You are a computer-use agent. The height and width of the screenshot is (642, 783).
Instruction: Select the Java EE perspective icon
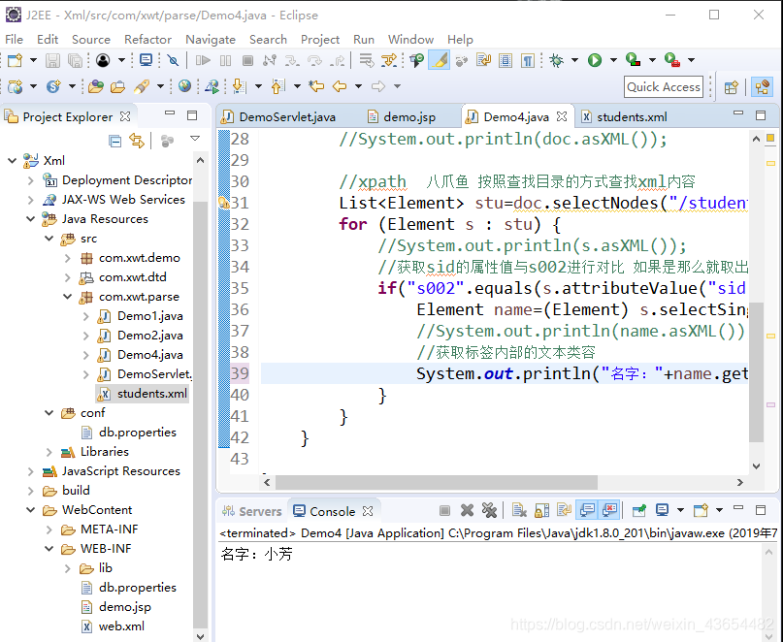[763, 87]
